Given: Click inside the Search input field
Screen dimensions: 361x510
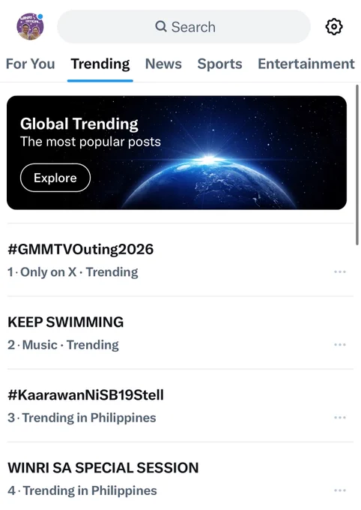Looking at the screenshot, I should pyautogui.click(x=184, y=27).
